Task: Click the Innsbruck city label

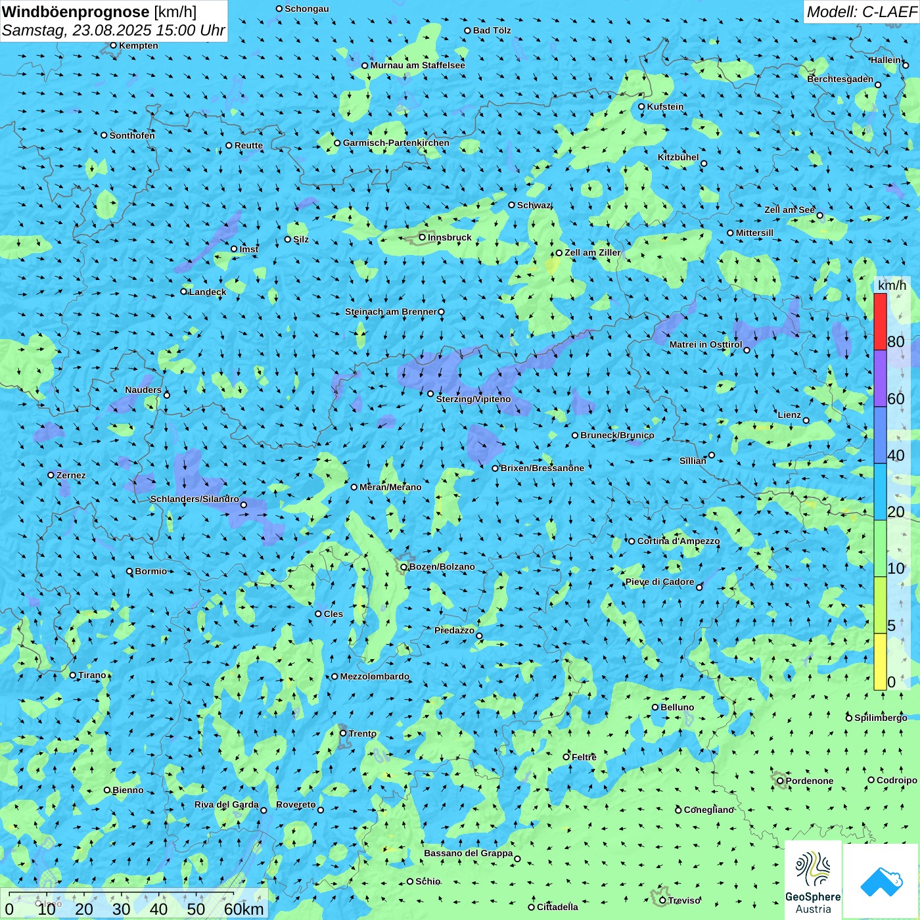Action: (449, 237)
